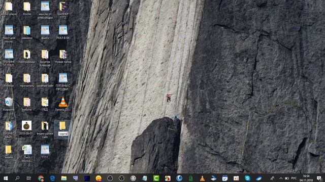This screenshot has width=325, height=182.
Task: Show hidden system tray icons
Action: [281, 178]
